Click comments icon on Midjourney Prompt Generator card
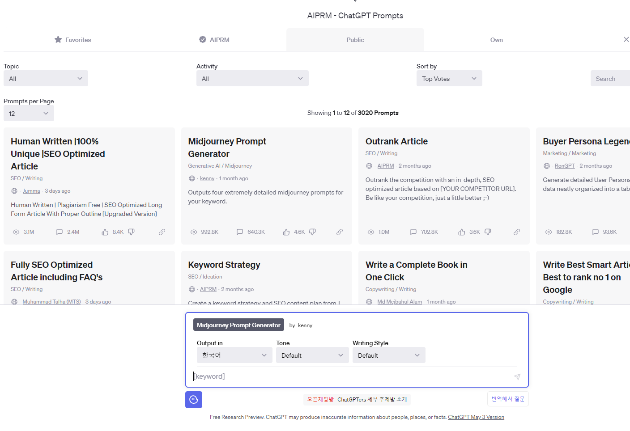630x431 pixels. click(240, 232)
